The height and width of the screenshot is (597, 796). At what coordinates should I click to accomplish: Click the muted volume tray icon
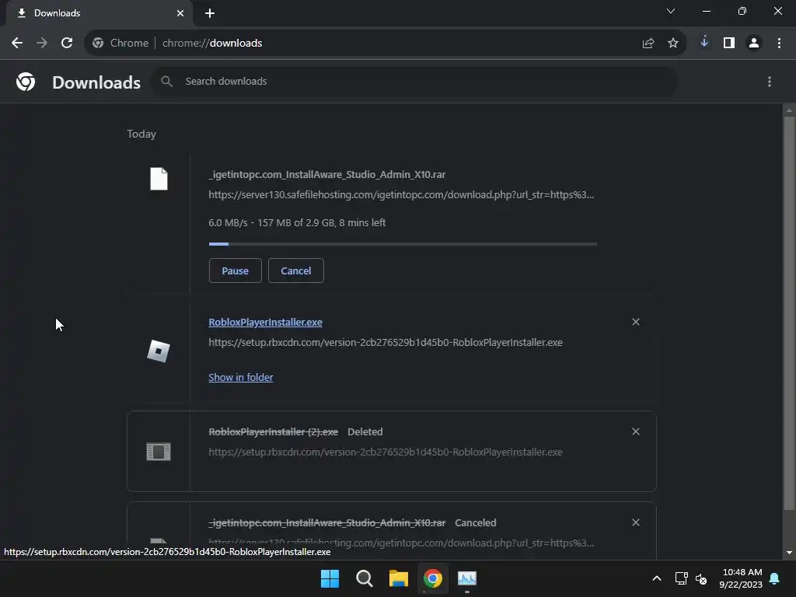[701, 578]
